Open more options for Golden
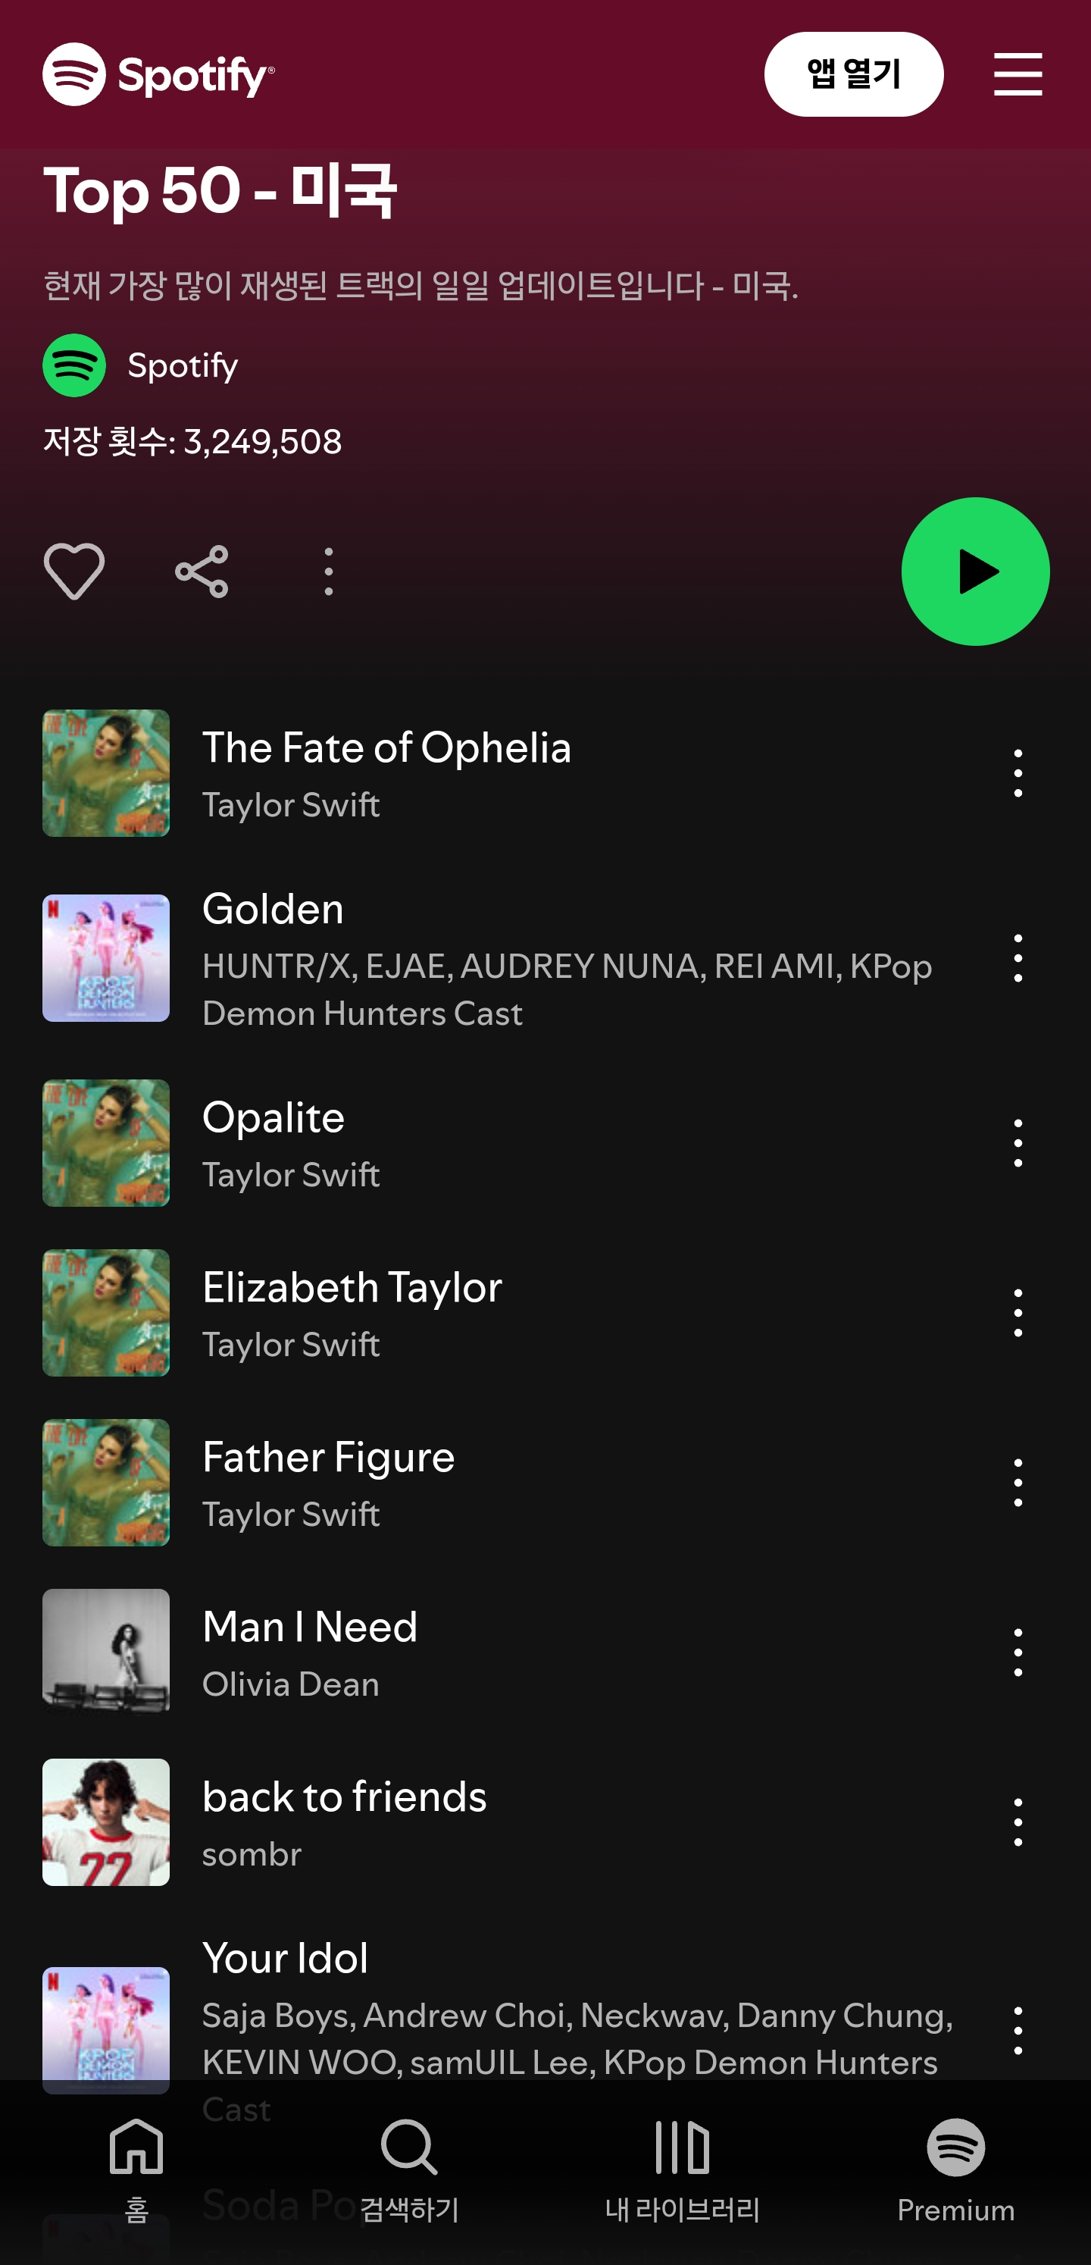 tap(1018, 957)
